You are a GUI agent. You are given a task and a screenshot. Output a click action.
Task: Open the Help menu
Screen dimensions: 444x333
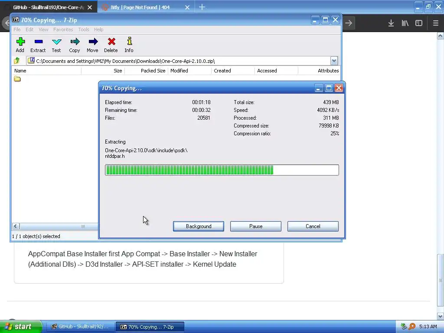click(x=98, y=29)
